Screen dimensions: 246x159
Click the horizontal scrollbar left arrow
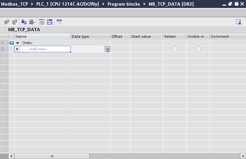[x=11, y=156]
